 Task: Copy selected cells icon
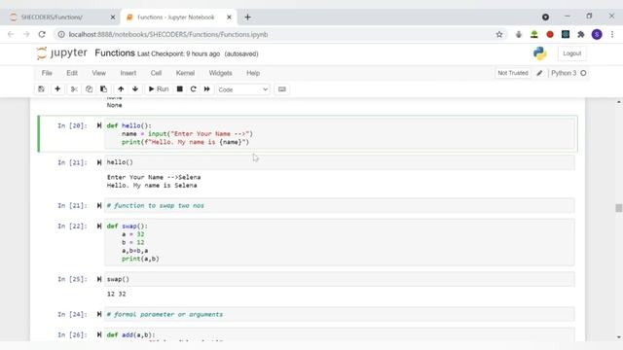[x=89, y=89]
